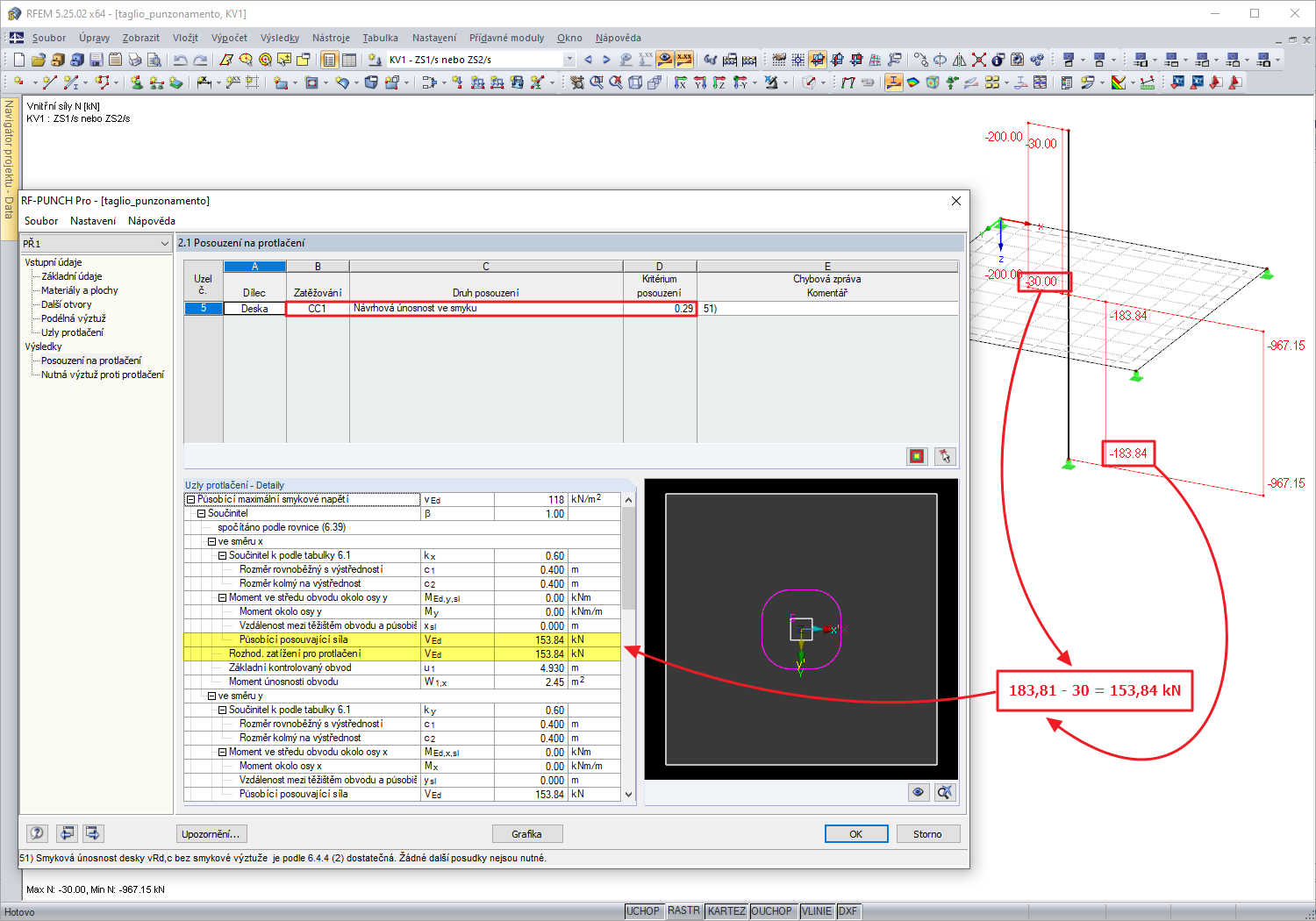Screen dimensions: 1316x921
Task: Open the Výsledky menu in RFEM
Action: (280, 38)
